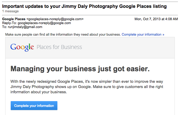Click the sender address googleplaces-noreply@google.com in From line
The width and height of the screenshot is (180, 115).
[x=55, y=19]
